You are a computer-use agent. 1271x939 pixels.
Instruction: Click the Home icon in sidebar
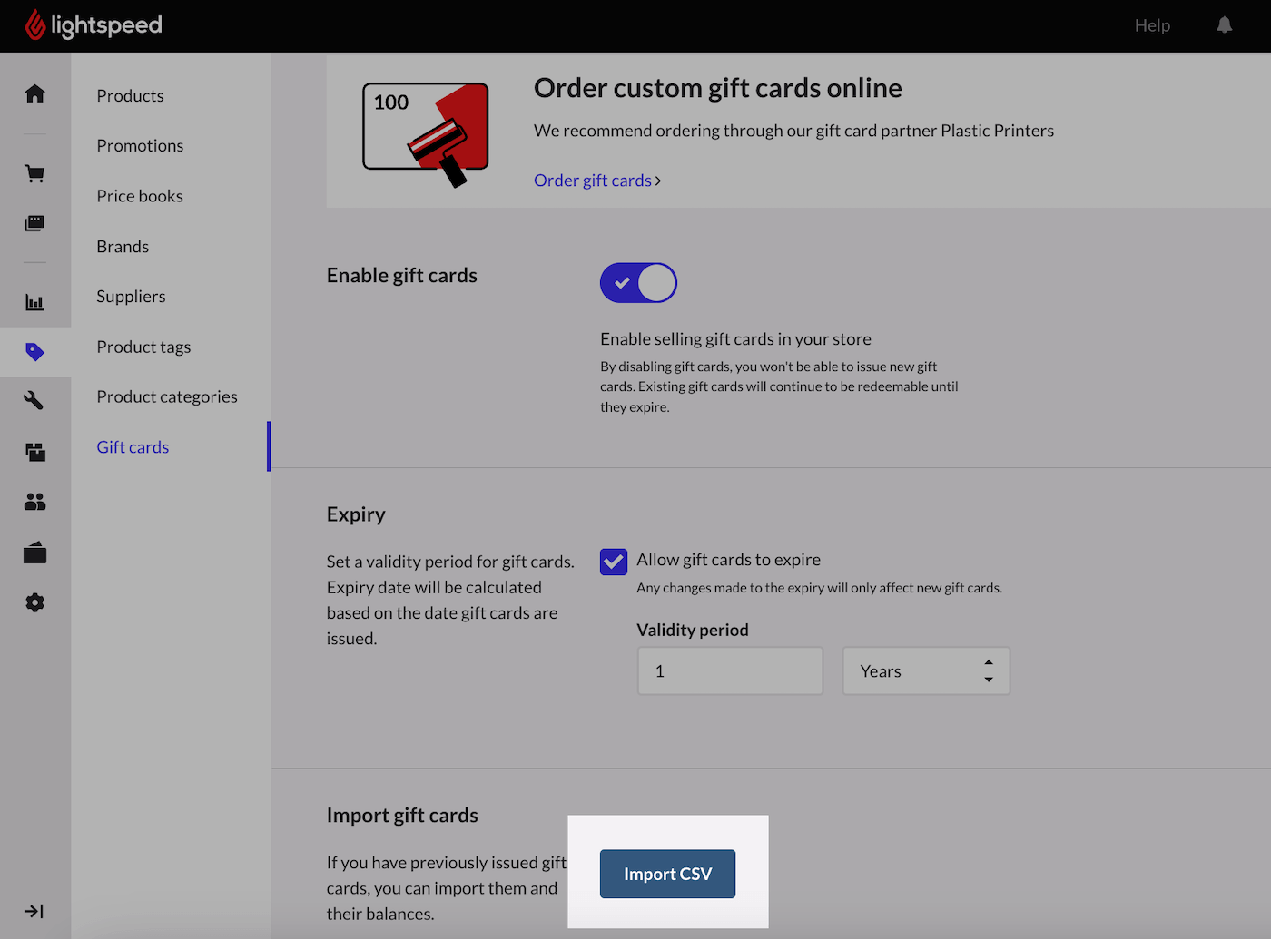[x=34, y=93]
